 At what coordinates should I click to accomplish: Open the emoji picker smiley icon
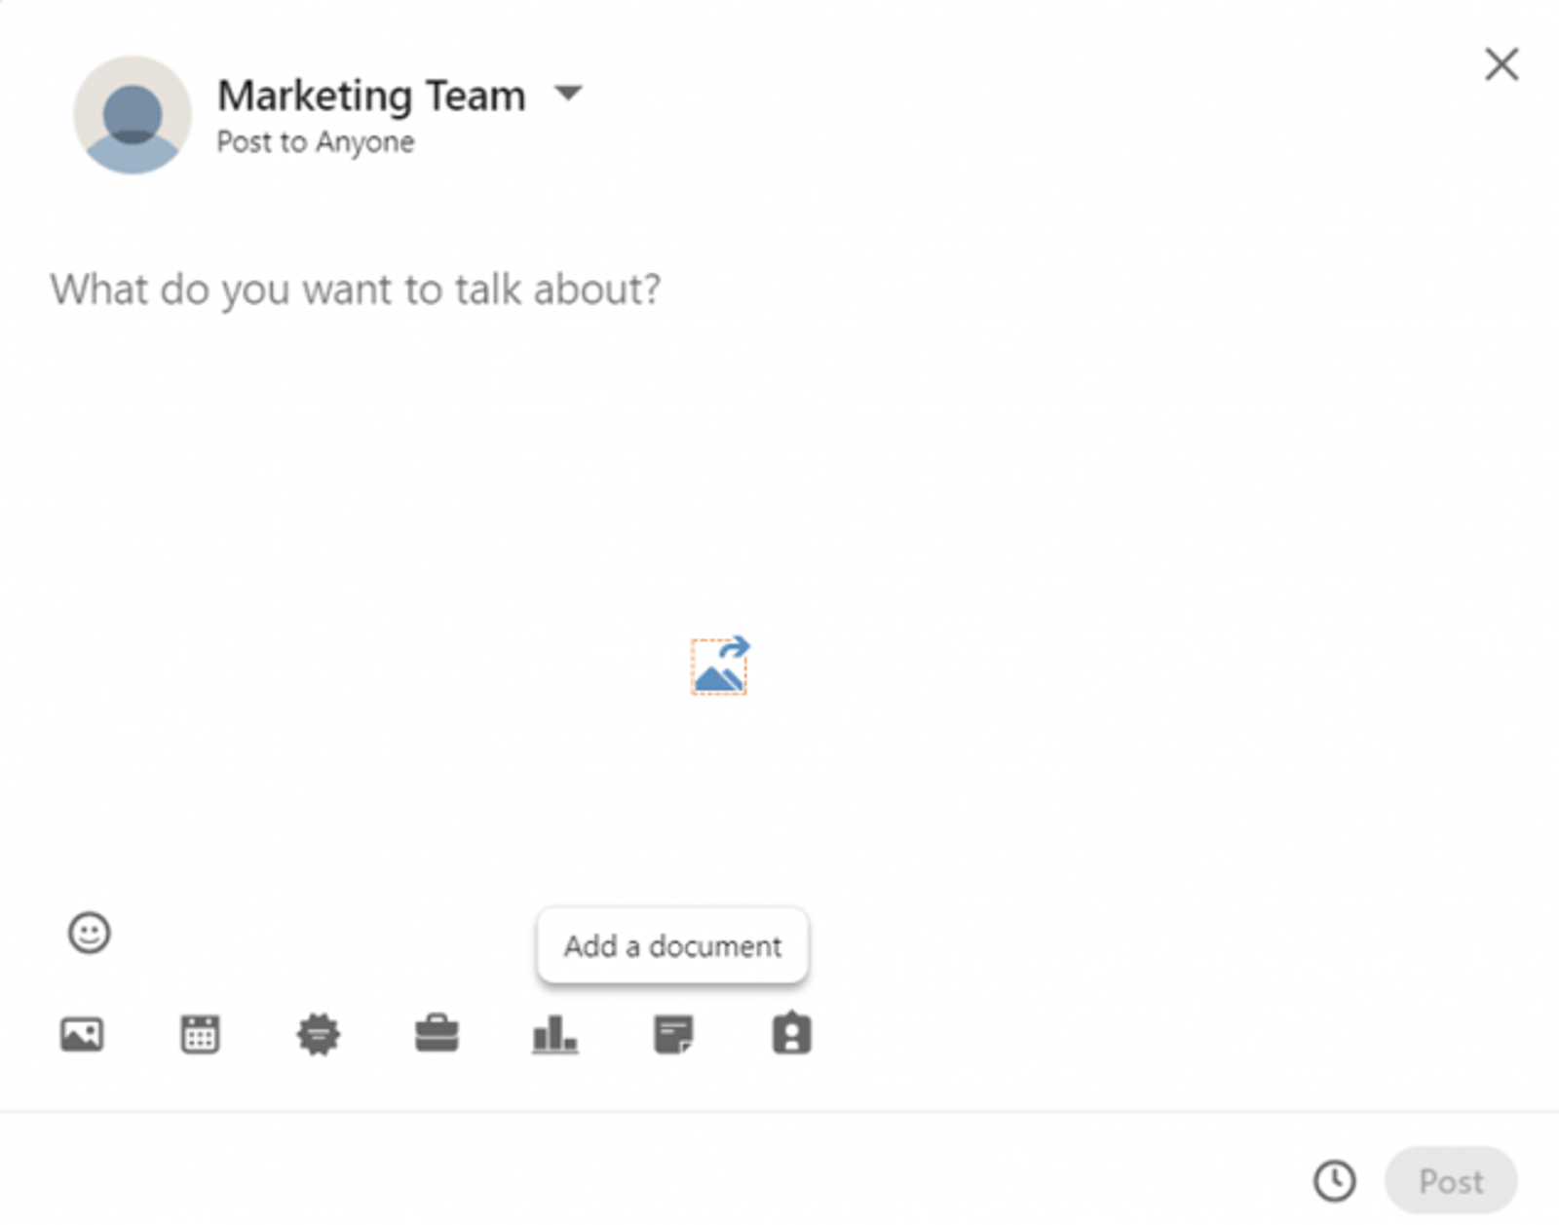(89, 933)
